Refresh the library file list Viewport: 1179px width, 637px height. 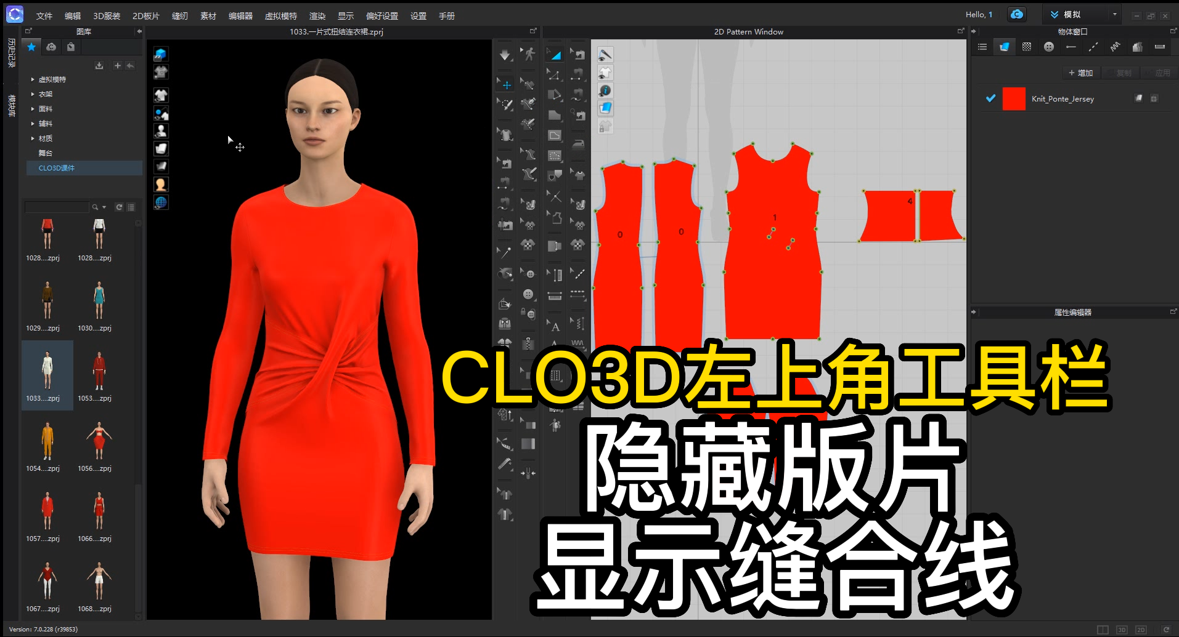pos(119,207)
